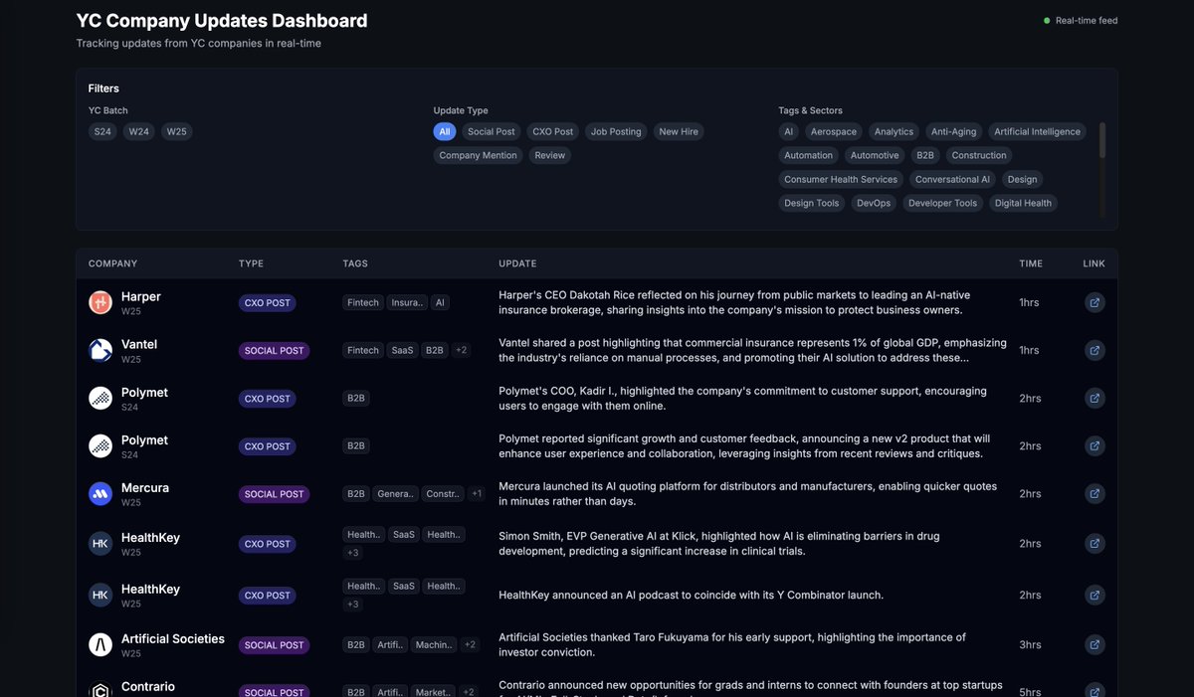Filter by Developer Tools tag
Viewport: 1194px width, 697px height.
pos(943,203)
